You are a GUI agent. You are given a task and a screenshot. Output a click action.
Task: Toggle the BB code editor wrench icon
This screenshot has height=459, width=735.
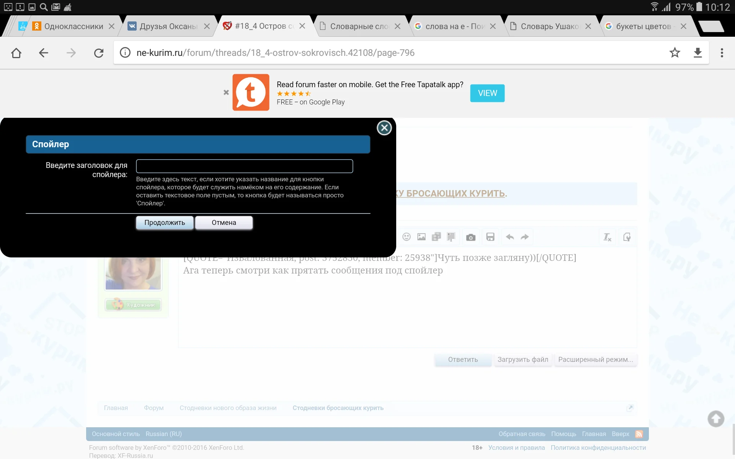tap(627, 237)
